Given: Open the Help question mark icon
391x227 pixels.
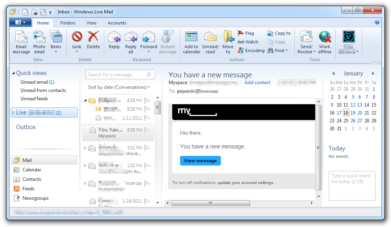Looking at the screenshot, I should click(377, 22).
